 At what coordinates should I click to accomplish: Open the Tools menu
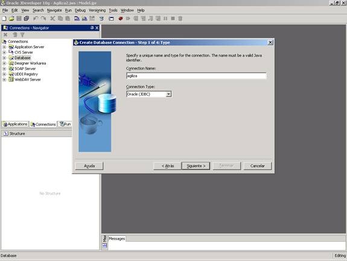(113, 10)
